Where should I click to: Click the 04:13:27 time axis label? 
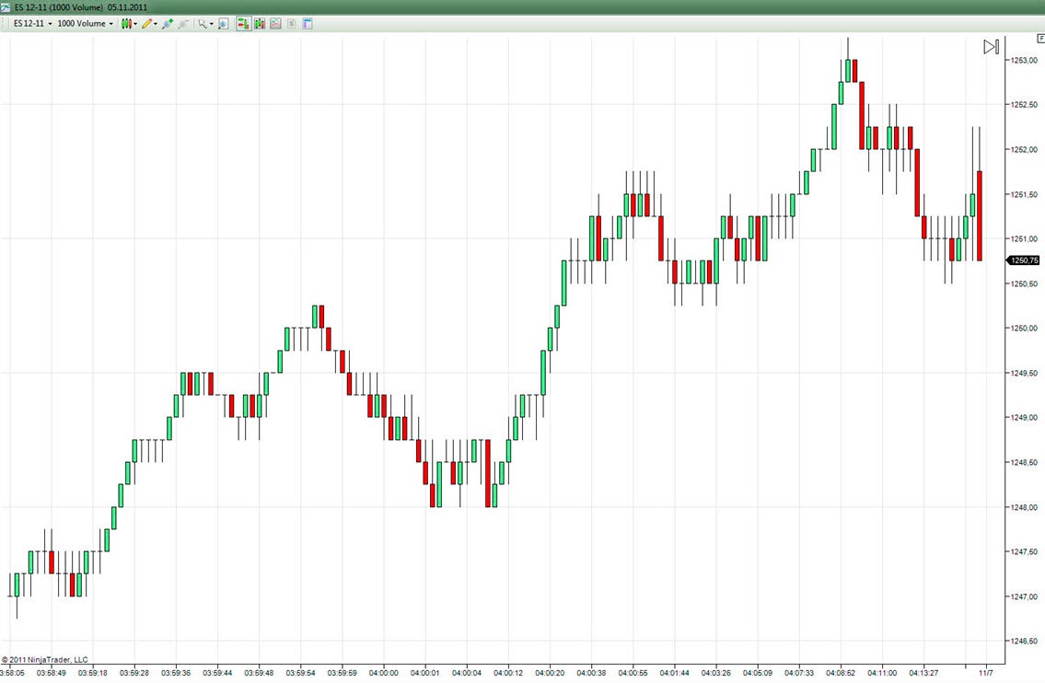(x=923, y=673)
